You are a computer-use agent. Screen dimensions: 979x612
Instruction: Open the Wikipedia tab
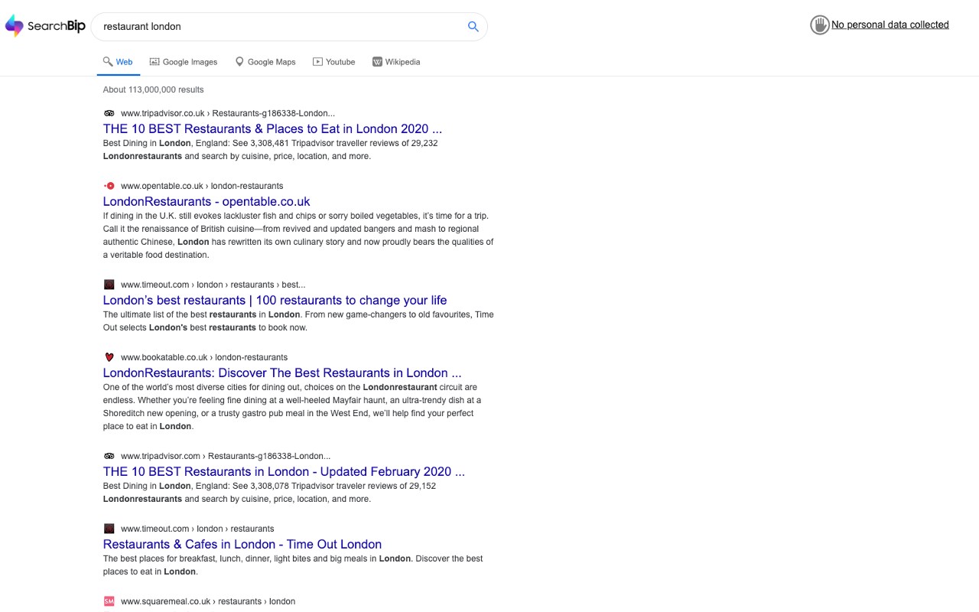pyautogui.click(x=396, y=62)
